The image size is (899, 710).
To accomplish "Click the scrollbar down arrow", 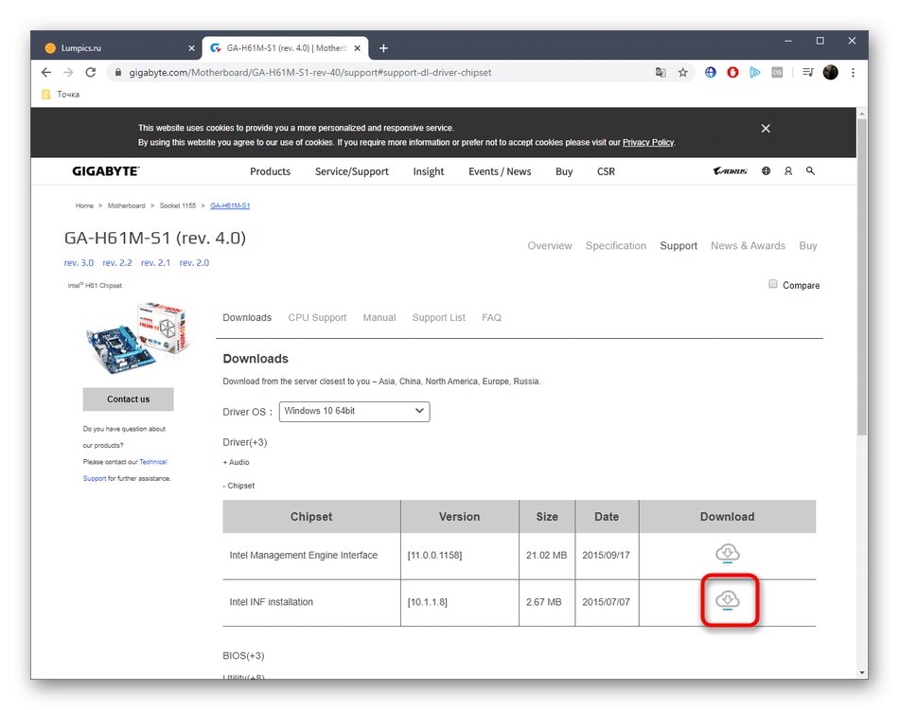I will coord(862,673).
